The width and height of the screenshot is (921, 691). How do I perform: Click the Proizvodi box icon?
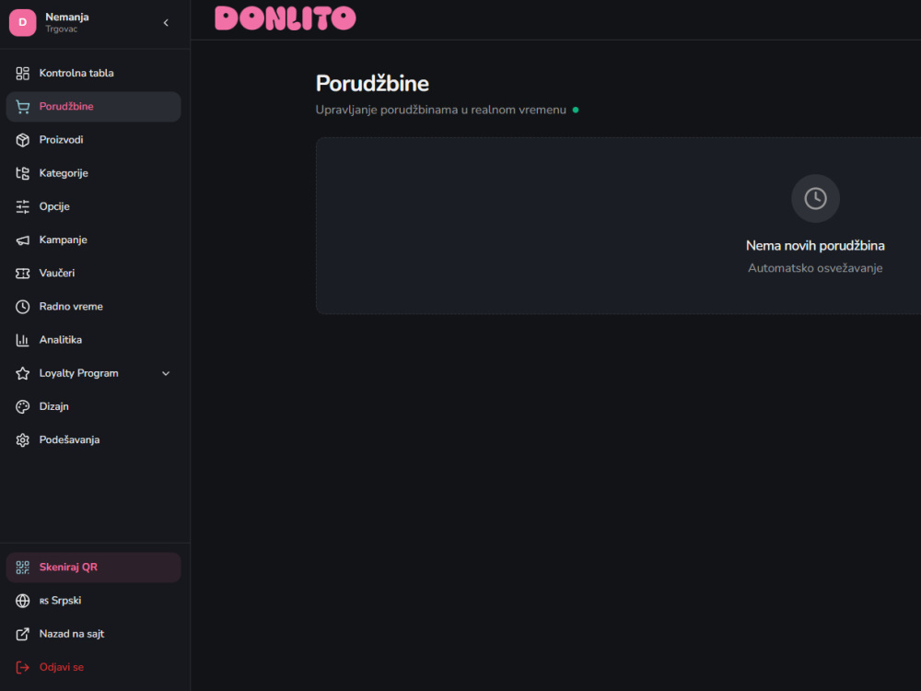coord(22,140)
